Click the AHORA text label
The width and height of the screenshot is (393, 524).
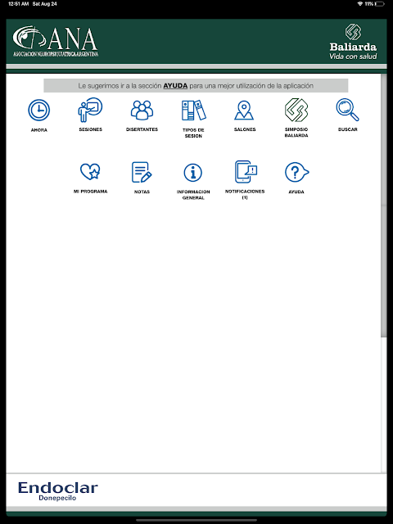[39, 130]
